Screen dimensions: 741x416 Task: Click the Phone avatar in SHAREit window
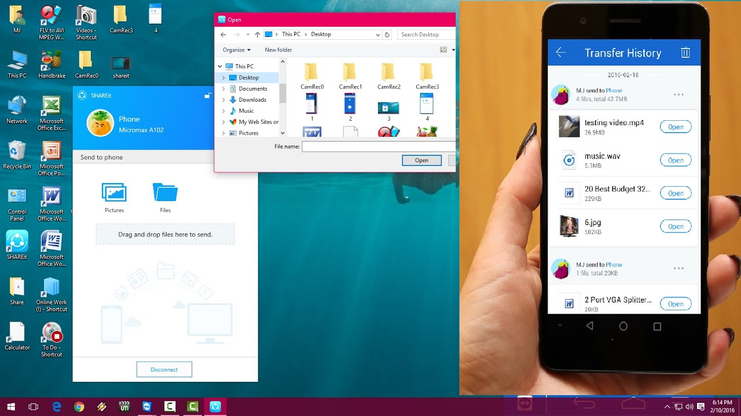pyautogui.click(x=100, y=123)
